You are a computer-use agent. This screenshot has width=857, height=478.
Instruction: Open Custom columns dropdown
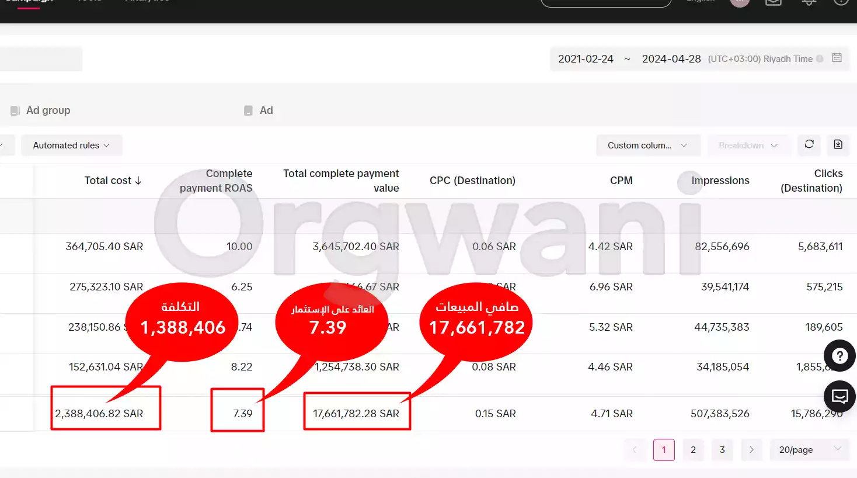tap(648, 145)
